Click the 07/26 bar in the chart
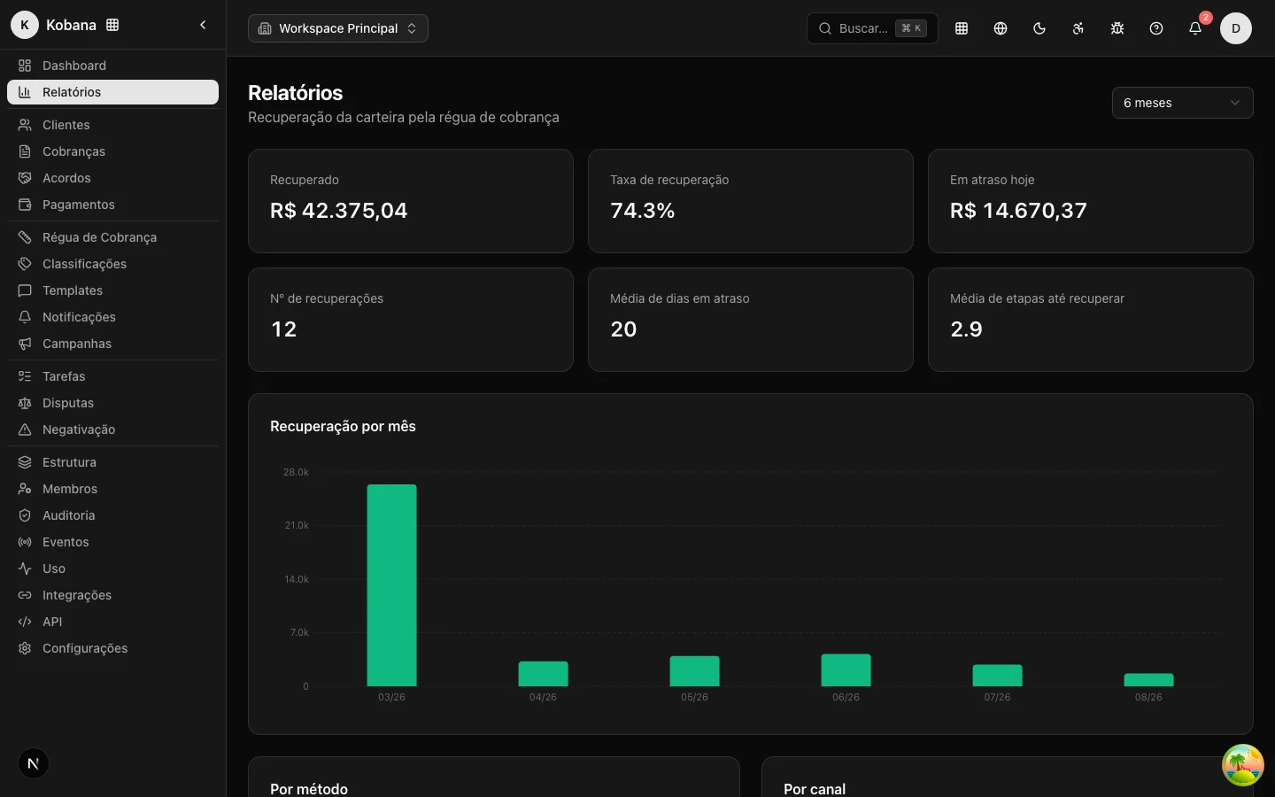The width and height of the screenshot is (1275, 797). (x=998, y=676)
